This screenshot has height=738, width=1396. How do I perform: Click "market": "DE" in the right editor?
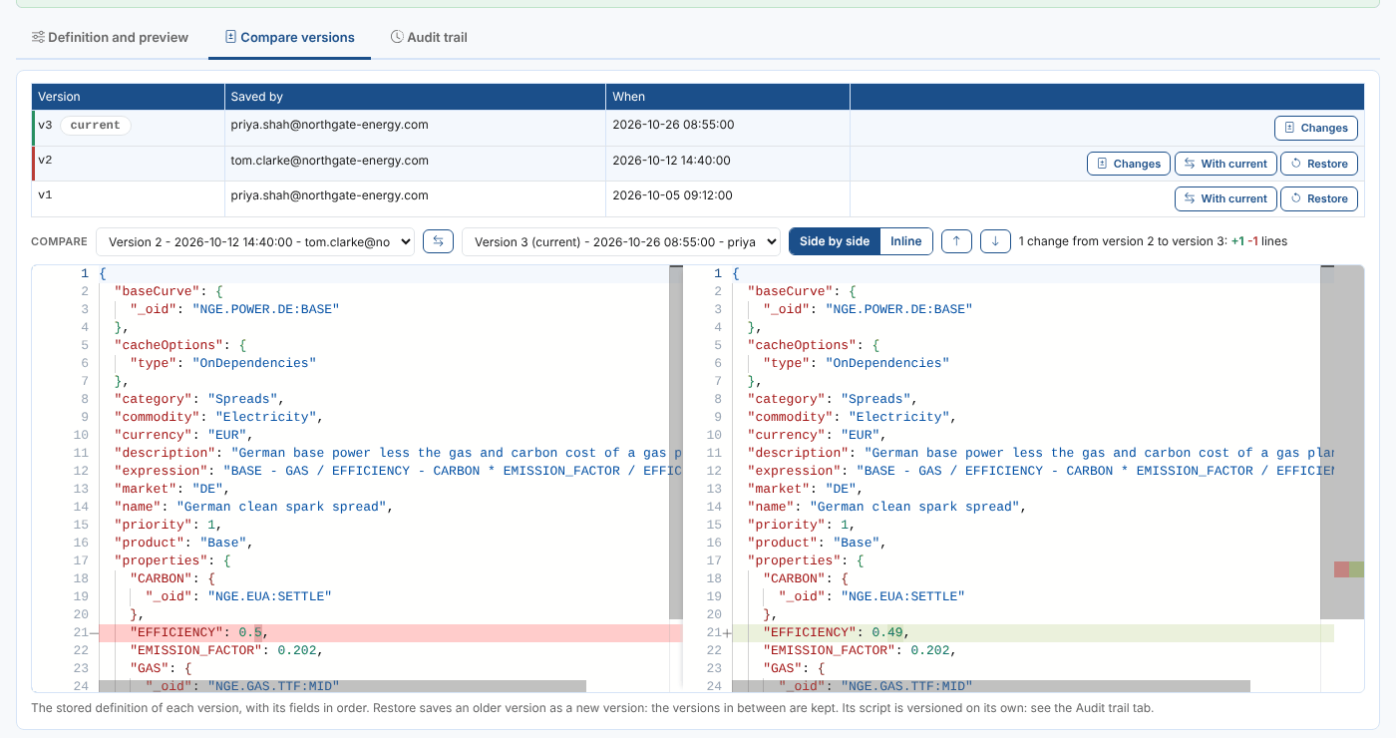tap(806, 489)
